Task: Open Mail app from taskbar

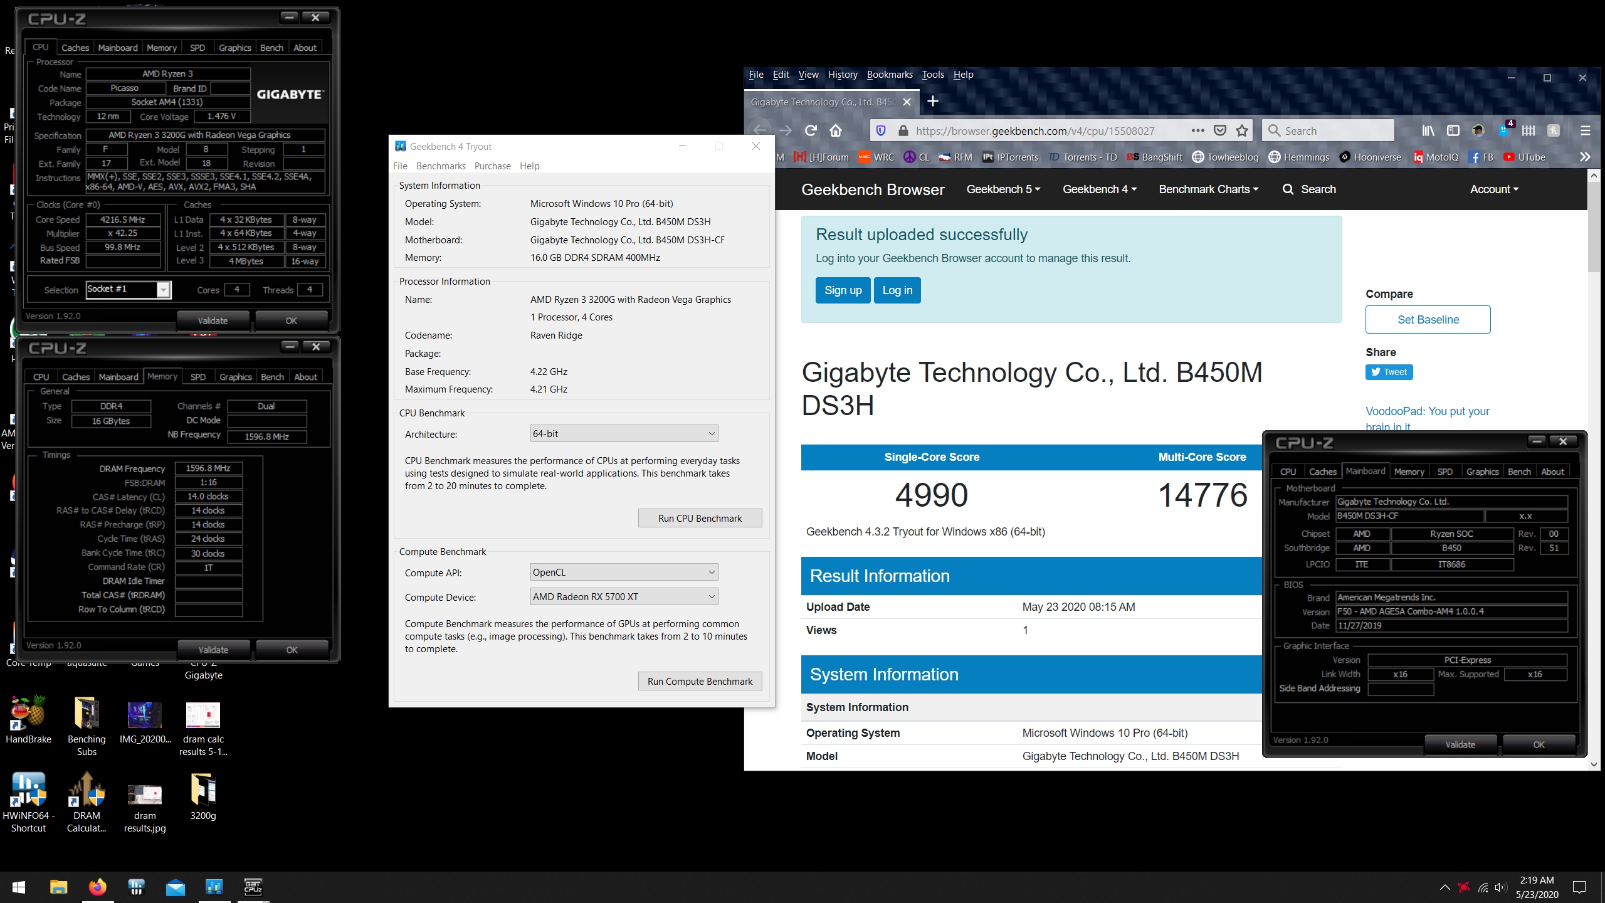Action: pos(175,887)
